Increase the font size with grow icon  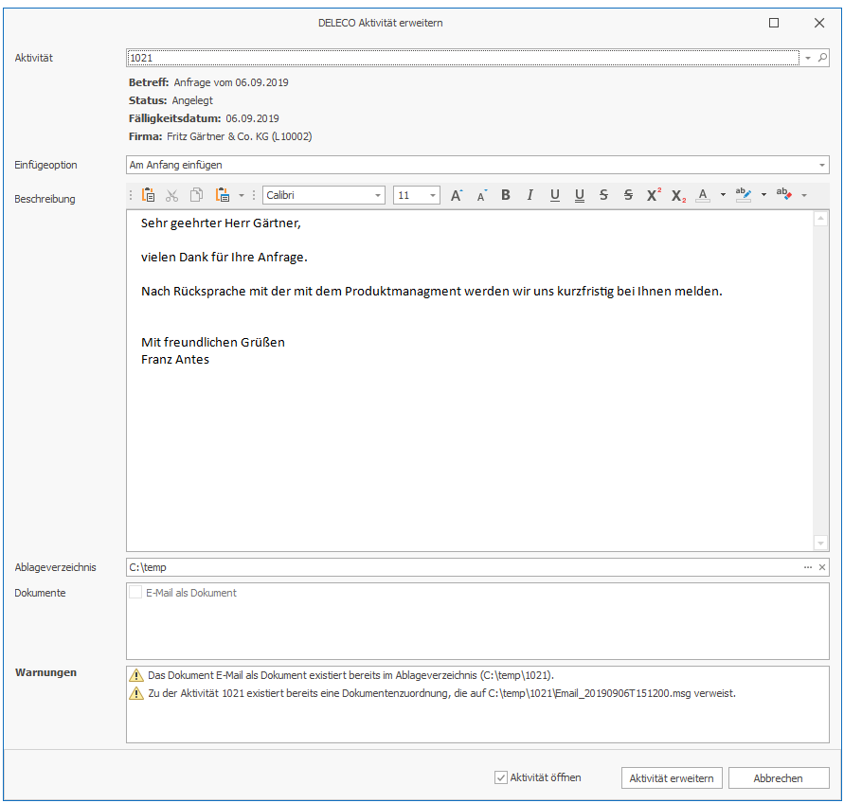point(457,195)
